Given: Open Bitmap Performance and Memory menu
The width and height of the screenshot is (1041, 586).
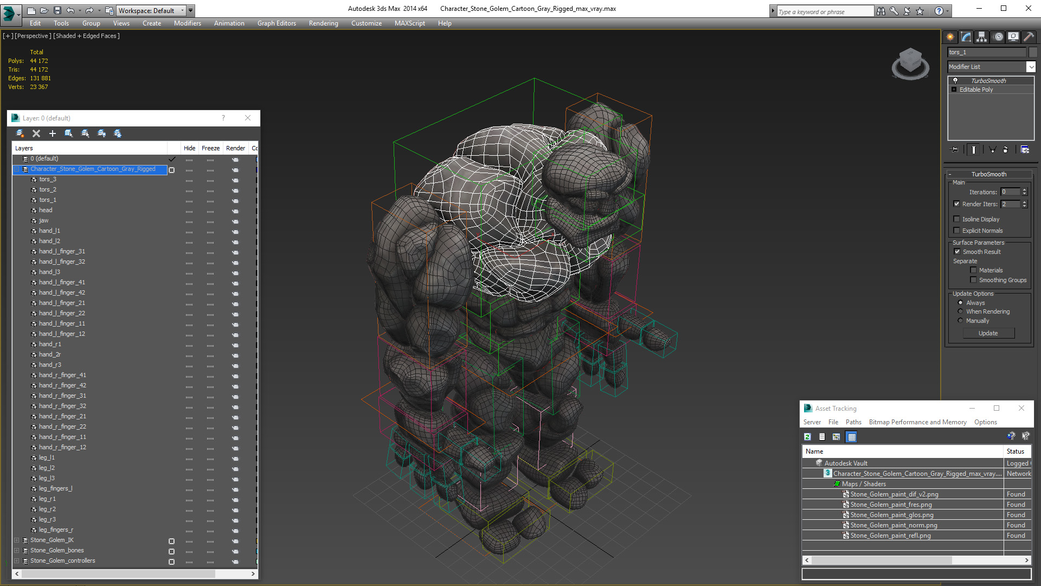Looking at the screenshot, I should 917,422.
